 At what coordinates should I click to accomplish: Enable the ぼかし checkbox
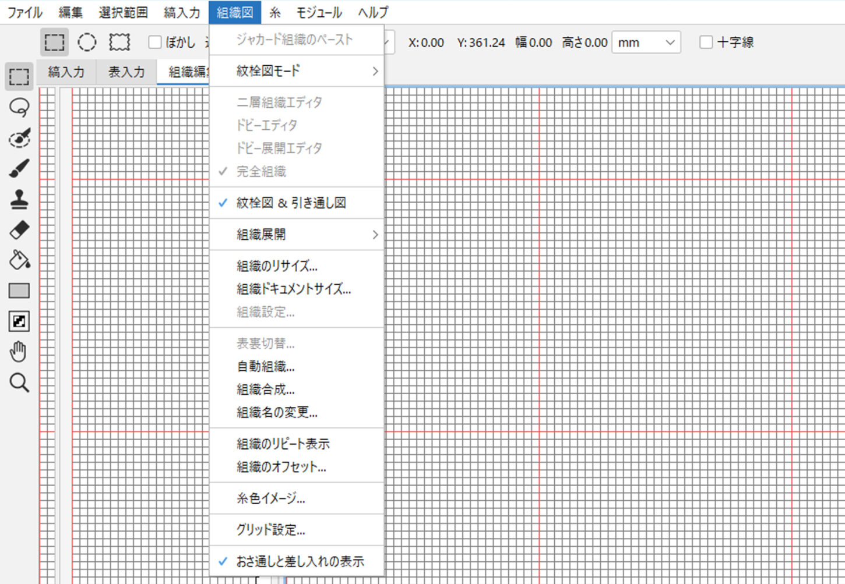click(155, 42)
